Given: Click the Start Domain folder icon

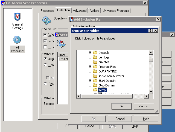Looking at the screenshot, I should [x=95, y=81].
